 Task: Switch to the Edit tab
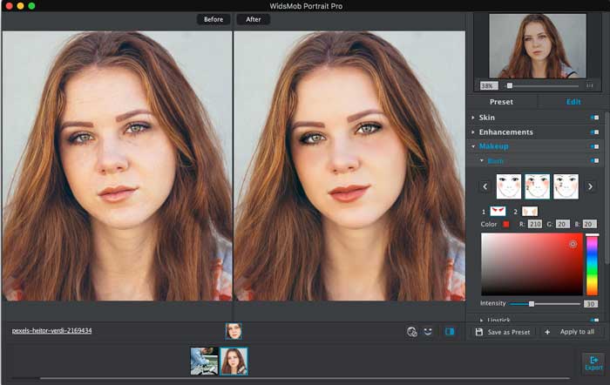(x=573, y=102)
